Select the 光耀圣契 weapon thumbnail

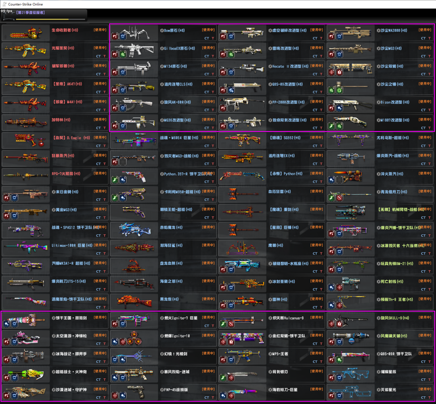pyautogui.click(x=25, y=50)
